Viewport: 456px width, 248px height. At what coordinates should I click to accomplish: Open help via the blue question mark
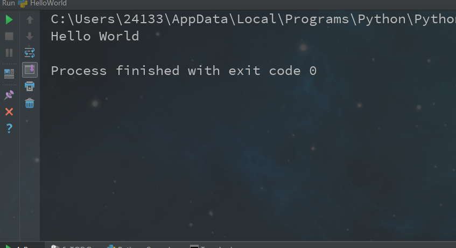point(9,128)
